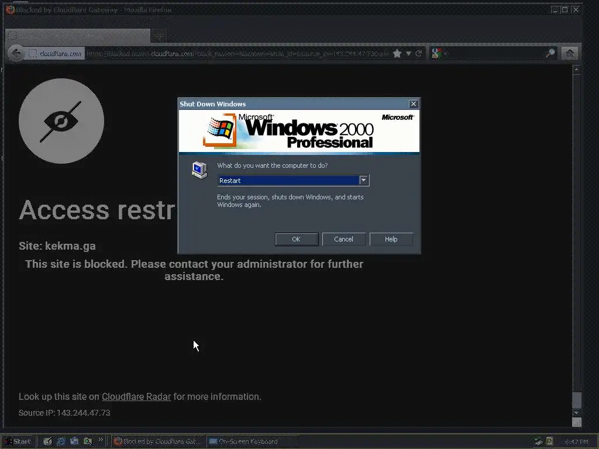Image resolution: width=599 pixels, height=449 pixels.
Task: Select the Restart combo box field
Action: [x=293, y=181]
